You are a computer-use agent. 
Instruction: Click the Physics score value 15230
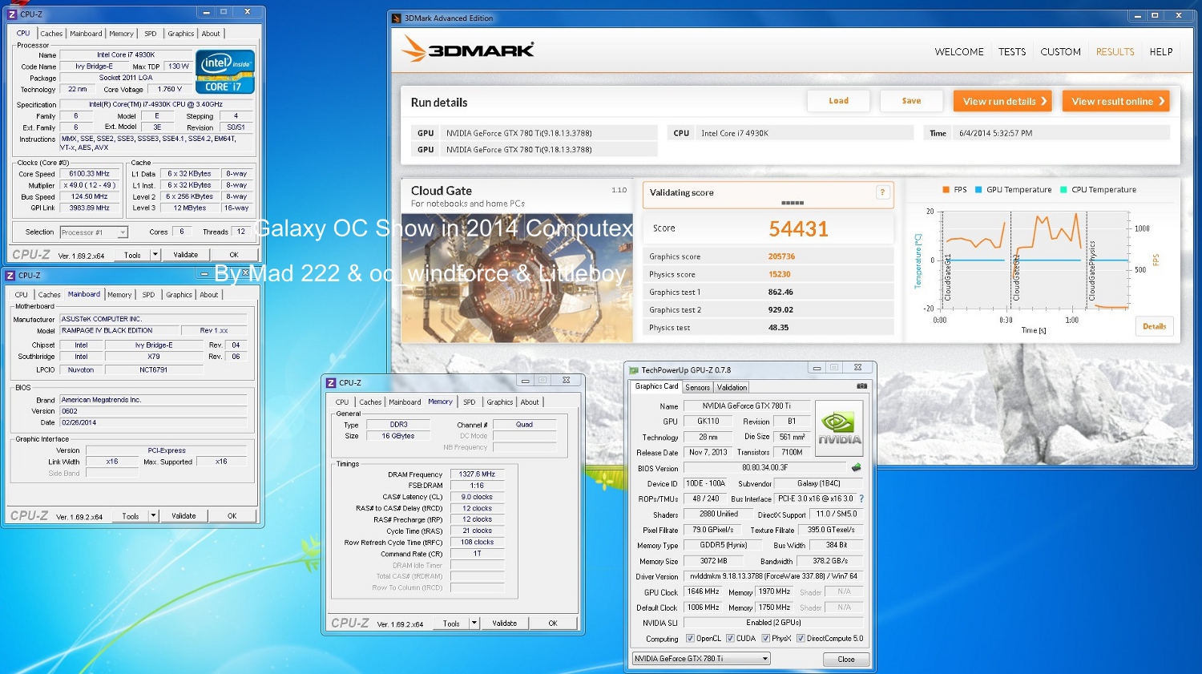pos(780,274)
